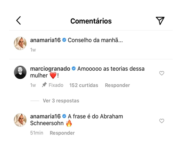Open anamaria16's avatar next to Conselho da manhã
This screenshot has height=142, width=181.
20,43
